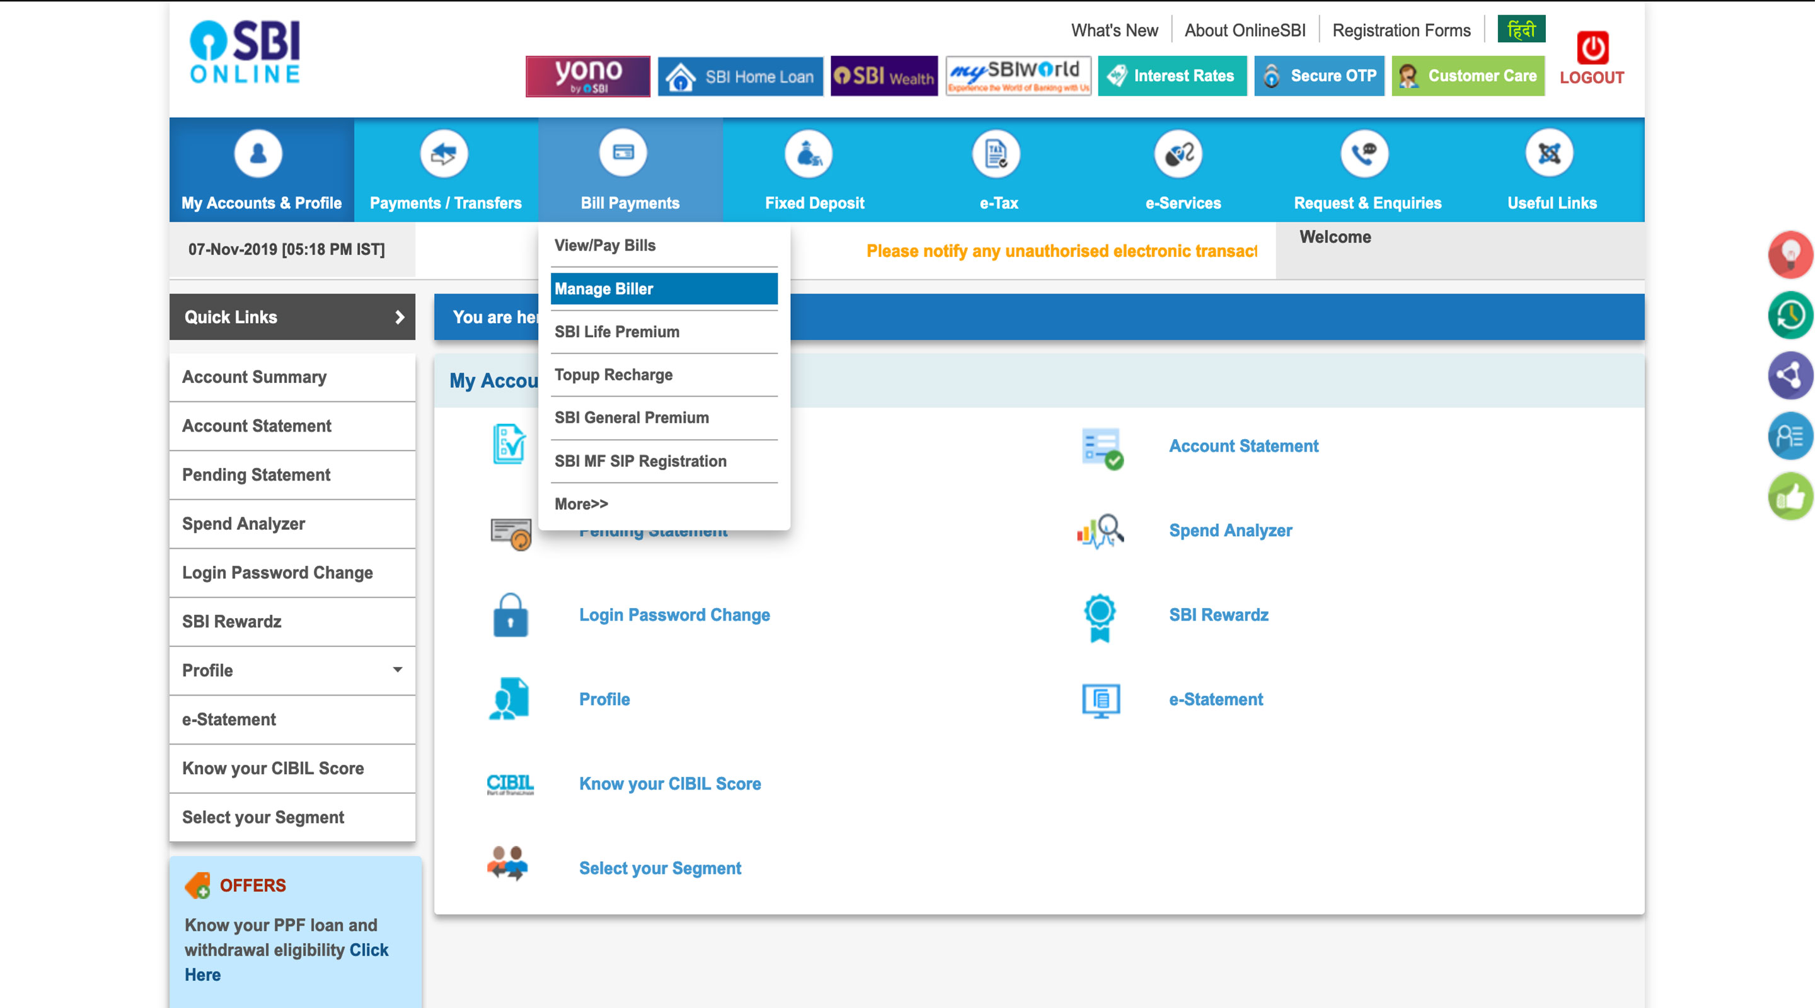Open Request & Enquiries phone icon

(x=1364, y=154)
